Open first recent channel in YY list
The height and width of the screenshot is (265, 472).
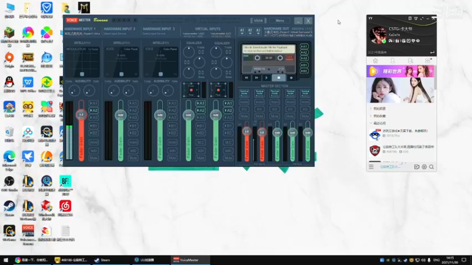(401, 134)
